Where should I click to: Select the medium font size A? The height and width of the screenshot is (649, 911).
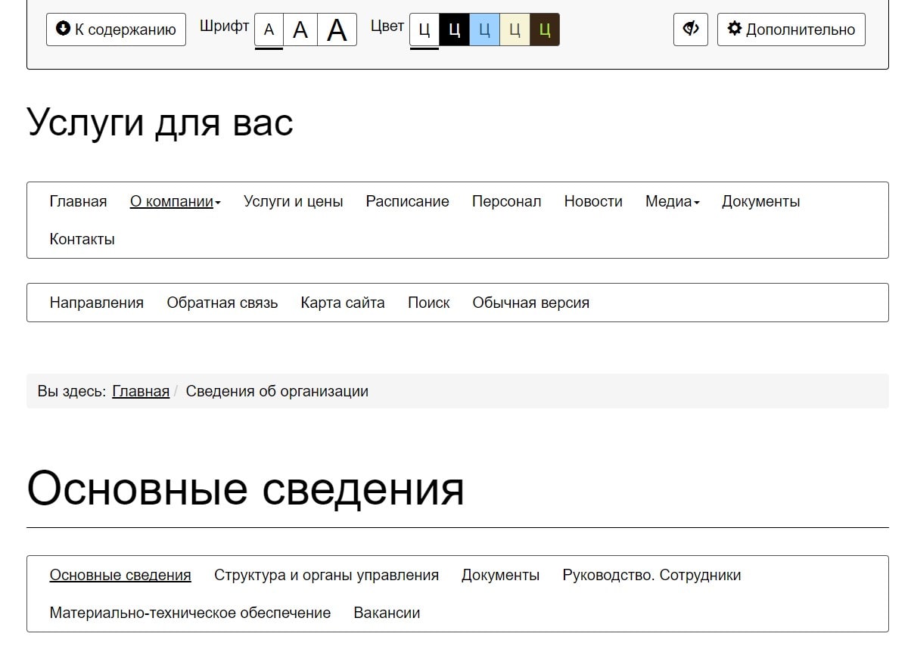tap(300, 30)
